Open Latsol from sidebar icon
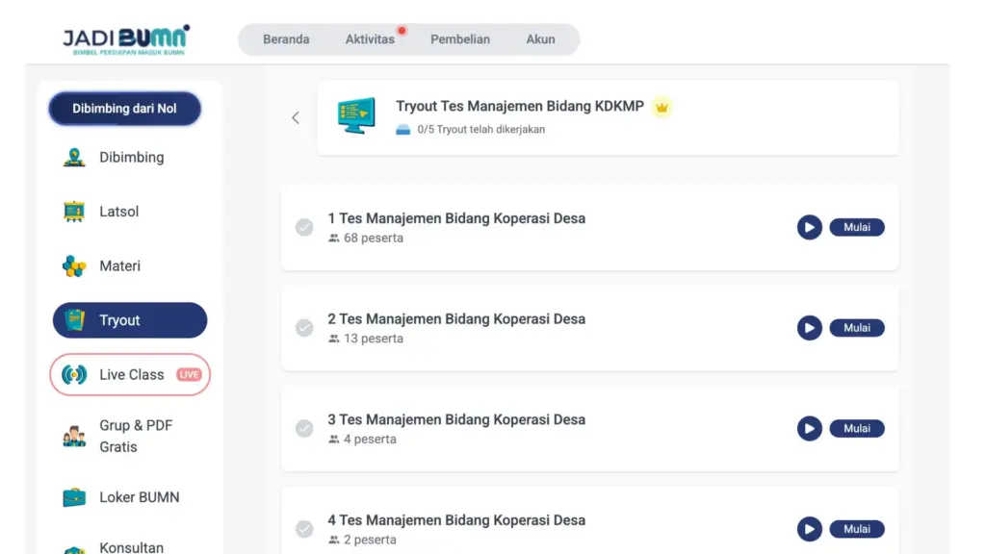Screen dimensions: 986x554 coord(74,212)
